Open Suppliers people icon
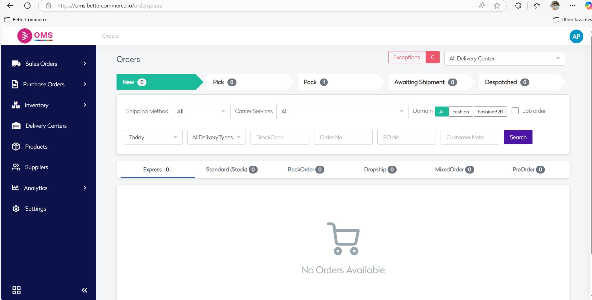Image resolution: width=592 pixels, height=300 pixels. pyautogui.click(x=16, y=167)
